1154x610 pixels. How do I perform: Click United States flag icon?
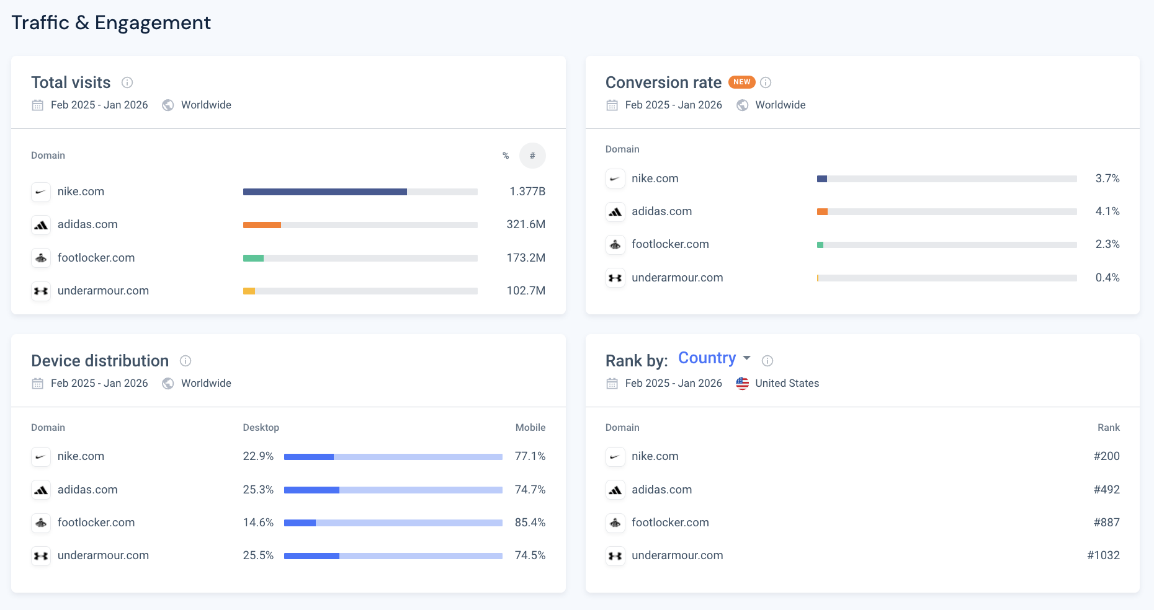coord(743,384)
